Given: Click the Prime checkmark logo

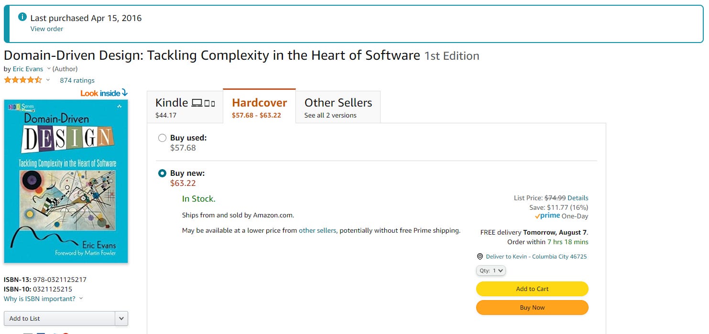Looking at the screenshot, I should 547,216.
